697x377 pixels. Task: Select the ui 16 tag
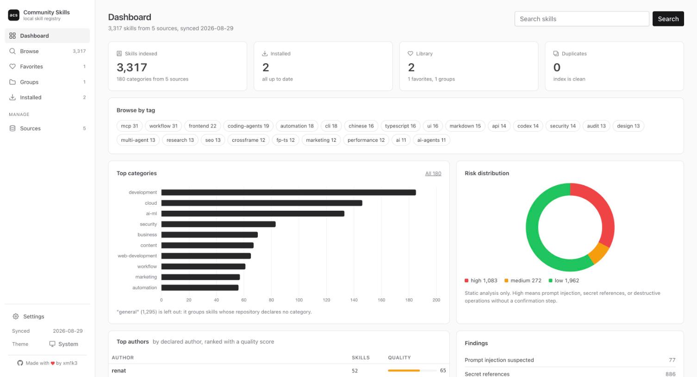pos(433,126)
